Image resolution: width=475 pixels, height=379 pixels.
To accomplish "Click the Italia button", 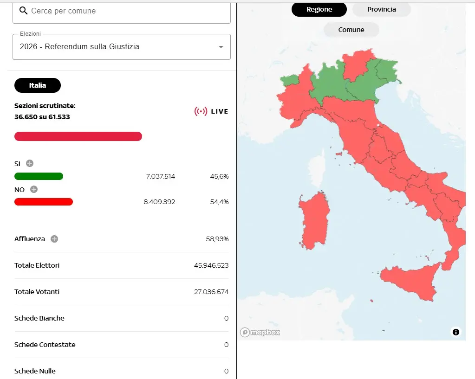I will (37, 85).
